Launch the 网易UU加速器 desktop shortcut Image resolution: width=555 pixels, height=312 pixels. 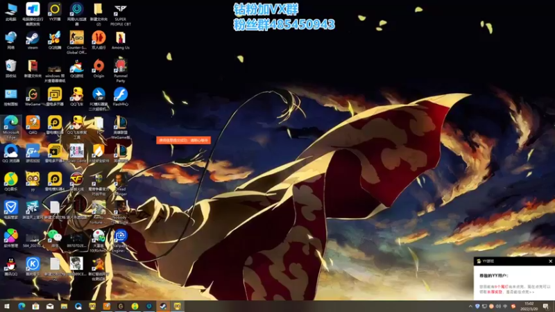[76, 14]
